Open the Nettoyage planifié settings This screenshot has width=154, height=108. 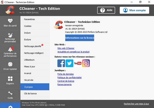point(32,46)
